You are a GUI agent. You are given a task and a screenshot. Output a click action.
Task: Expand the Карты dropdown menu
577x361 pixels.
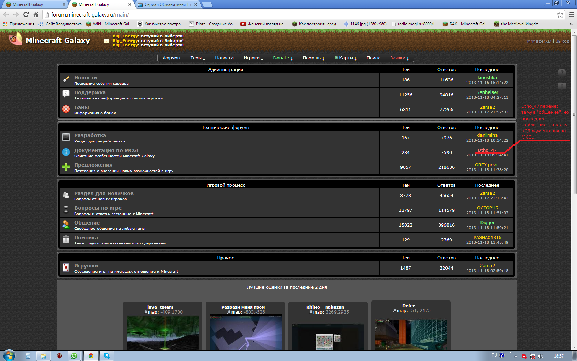point(346,58)
